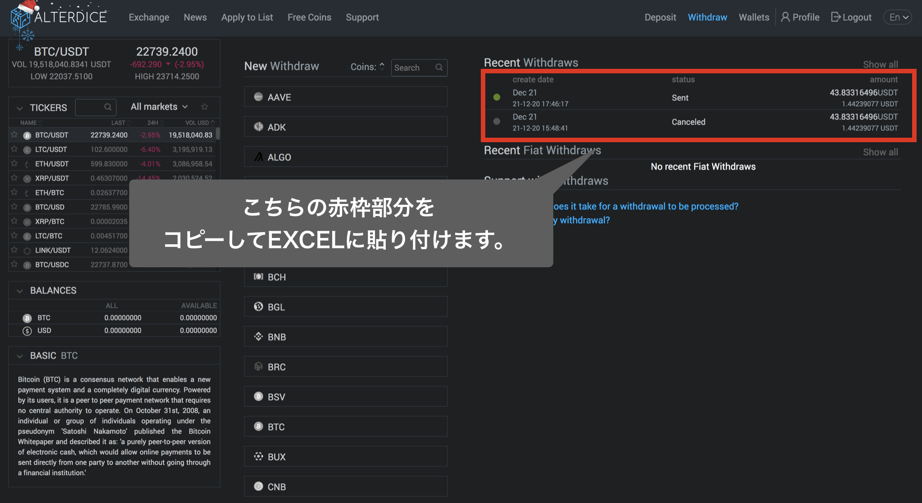Viewport: 922px width, 503px height.
Task: Open the Support page
Action: tap(362, 17)
